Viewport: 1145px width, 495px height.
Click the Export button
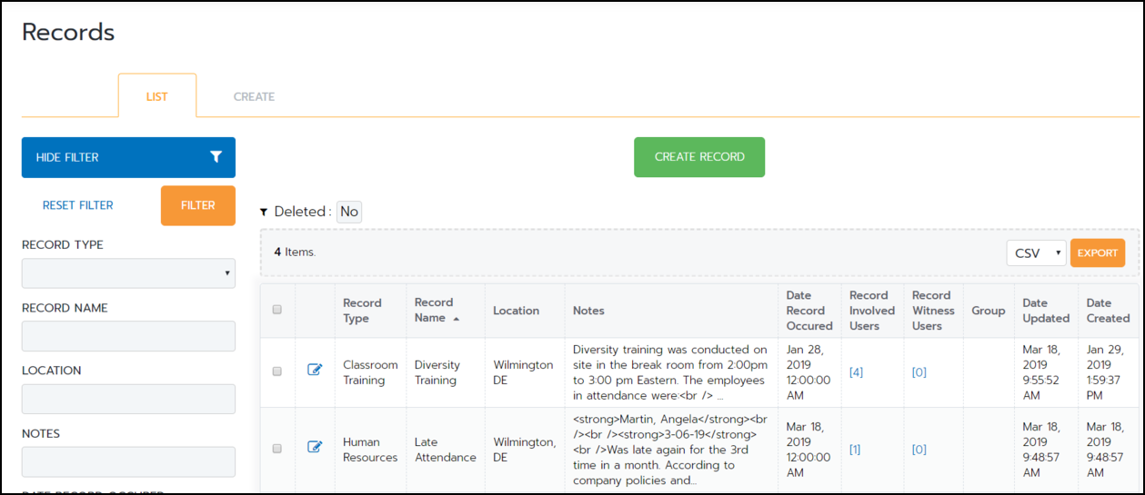(1098, 253)
